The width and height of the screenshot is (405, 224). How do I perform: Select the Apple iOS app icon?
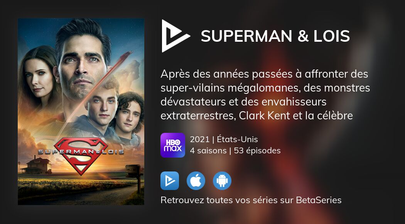196,181
